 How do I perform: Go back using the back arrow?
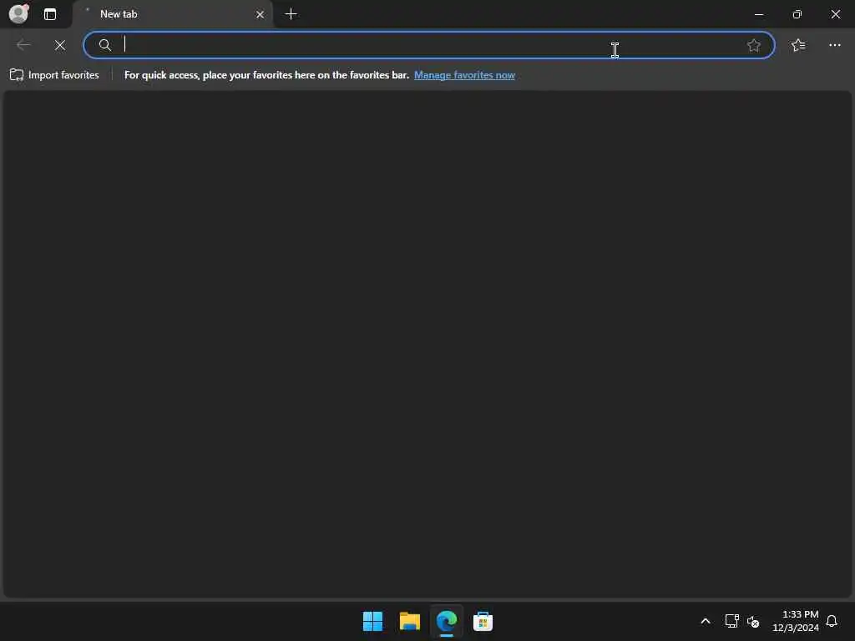(23, 45)
